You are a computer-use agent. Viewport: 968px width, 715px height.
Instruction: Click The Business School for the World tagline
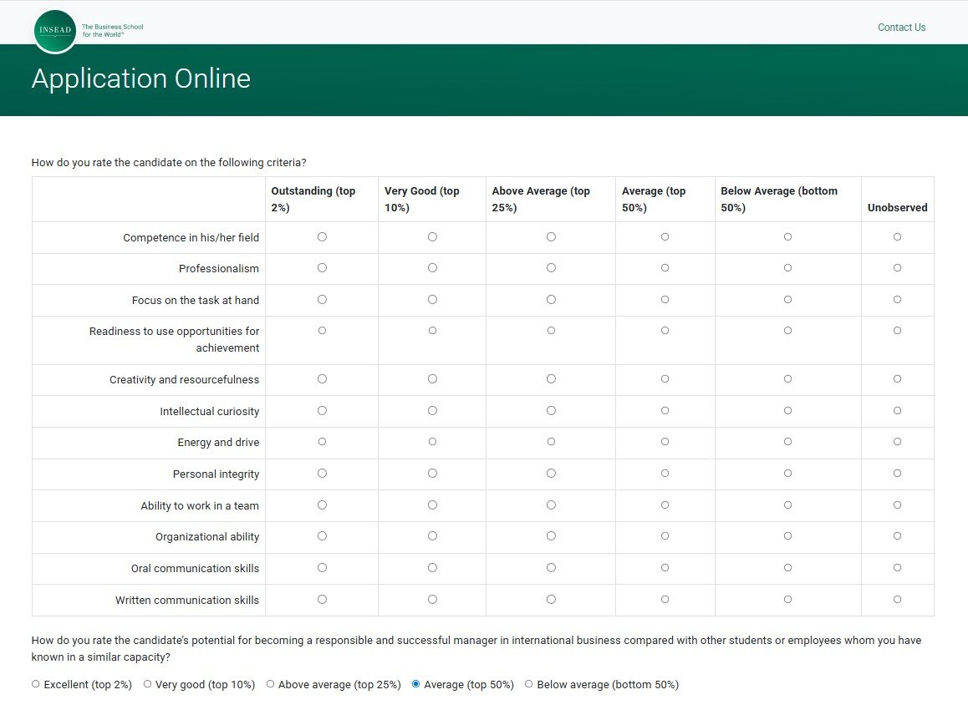[x=112, y=31]
